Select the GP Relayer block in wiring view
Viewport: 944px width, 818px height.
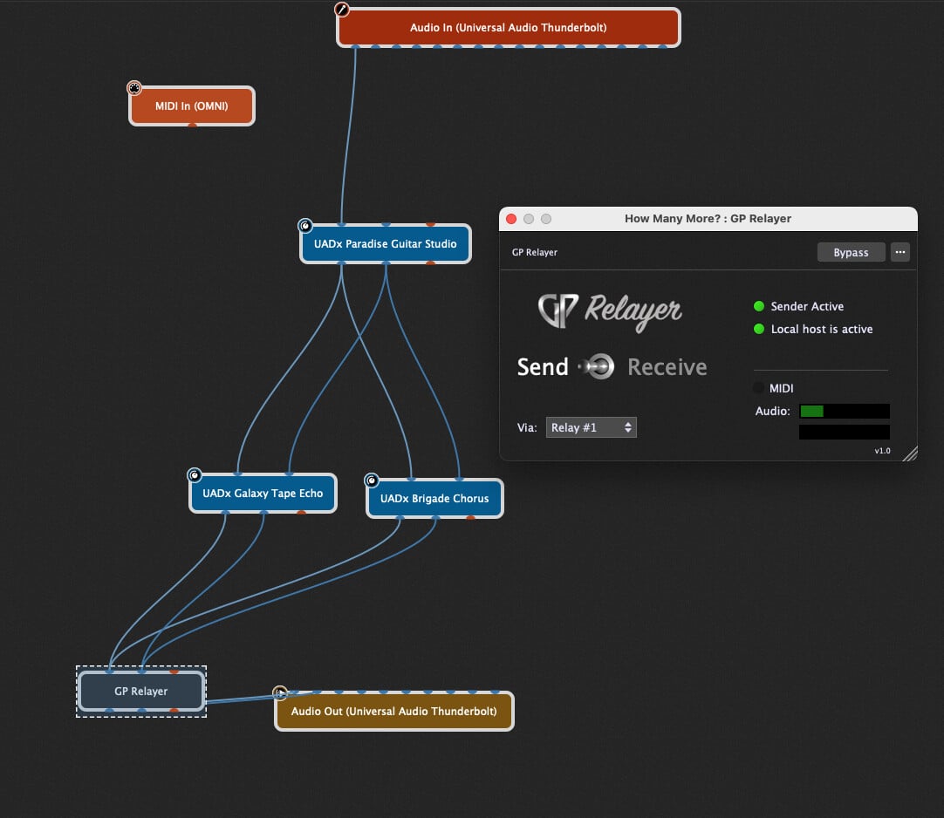pos(140,691)
